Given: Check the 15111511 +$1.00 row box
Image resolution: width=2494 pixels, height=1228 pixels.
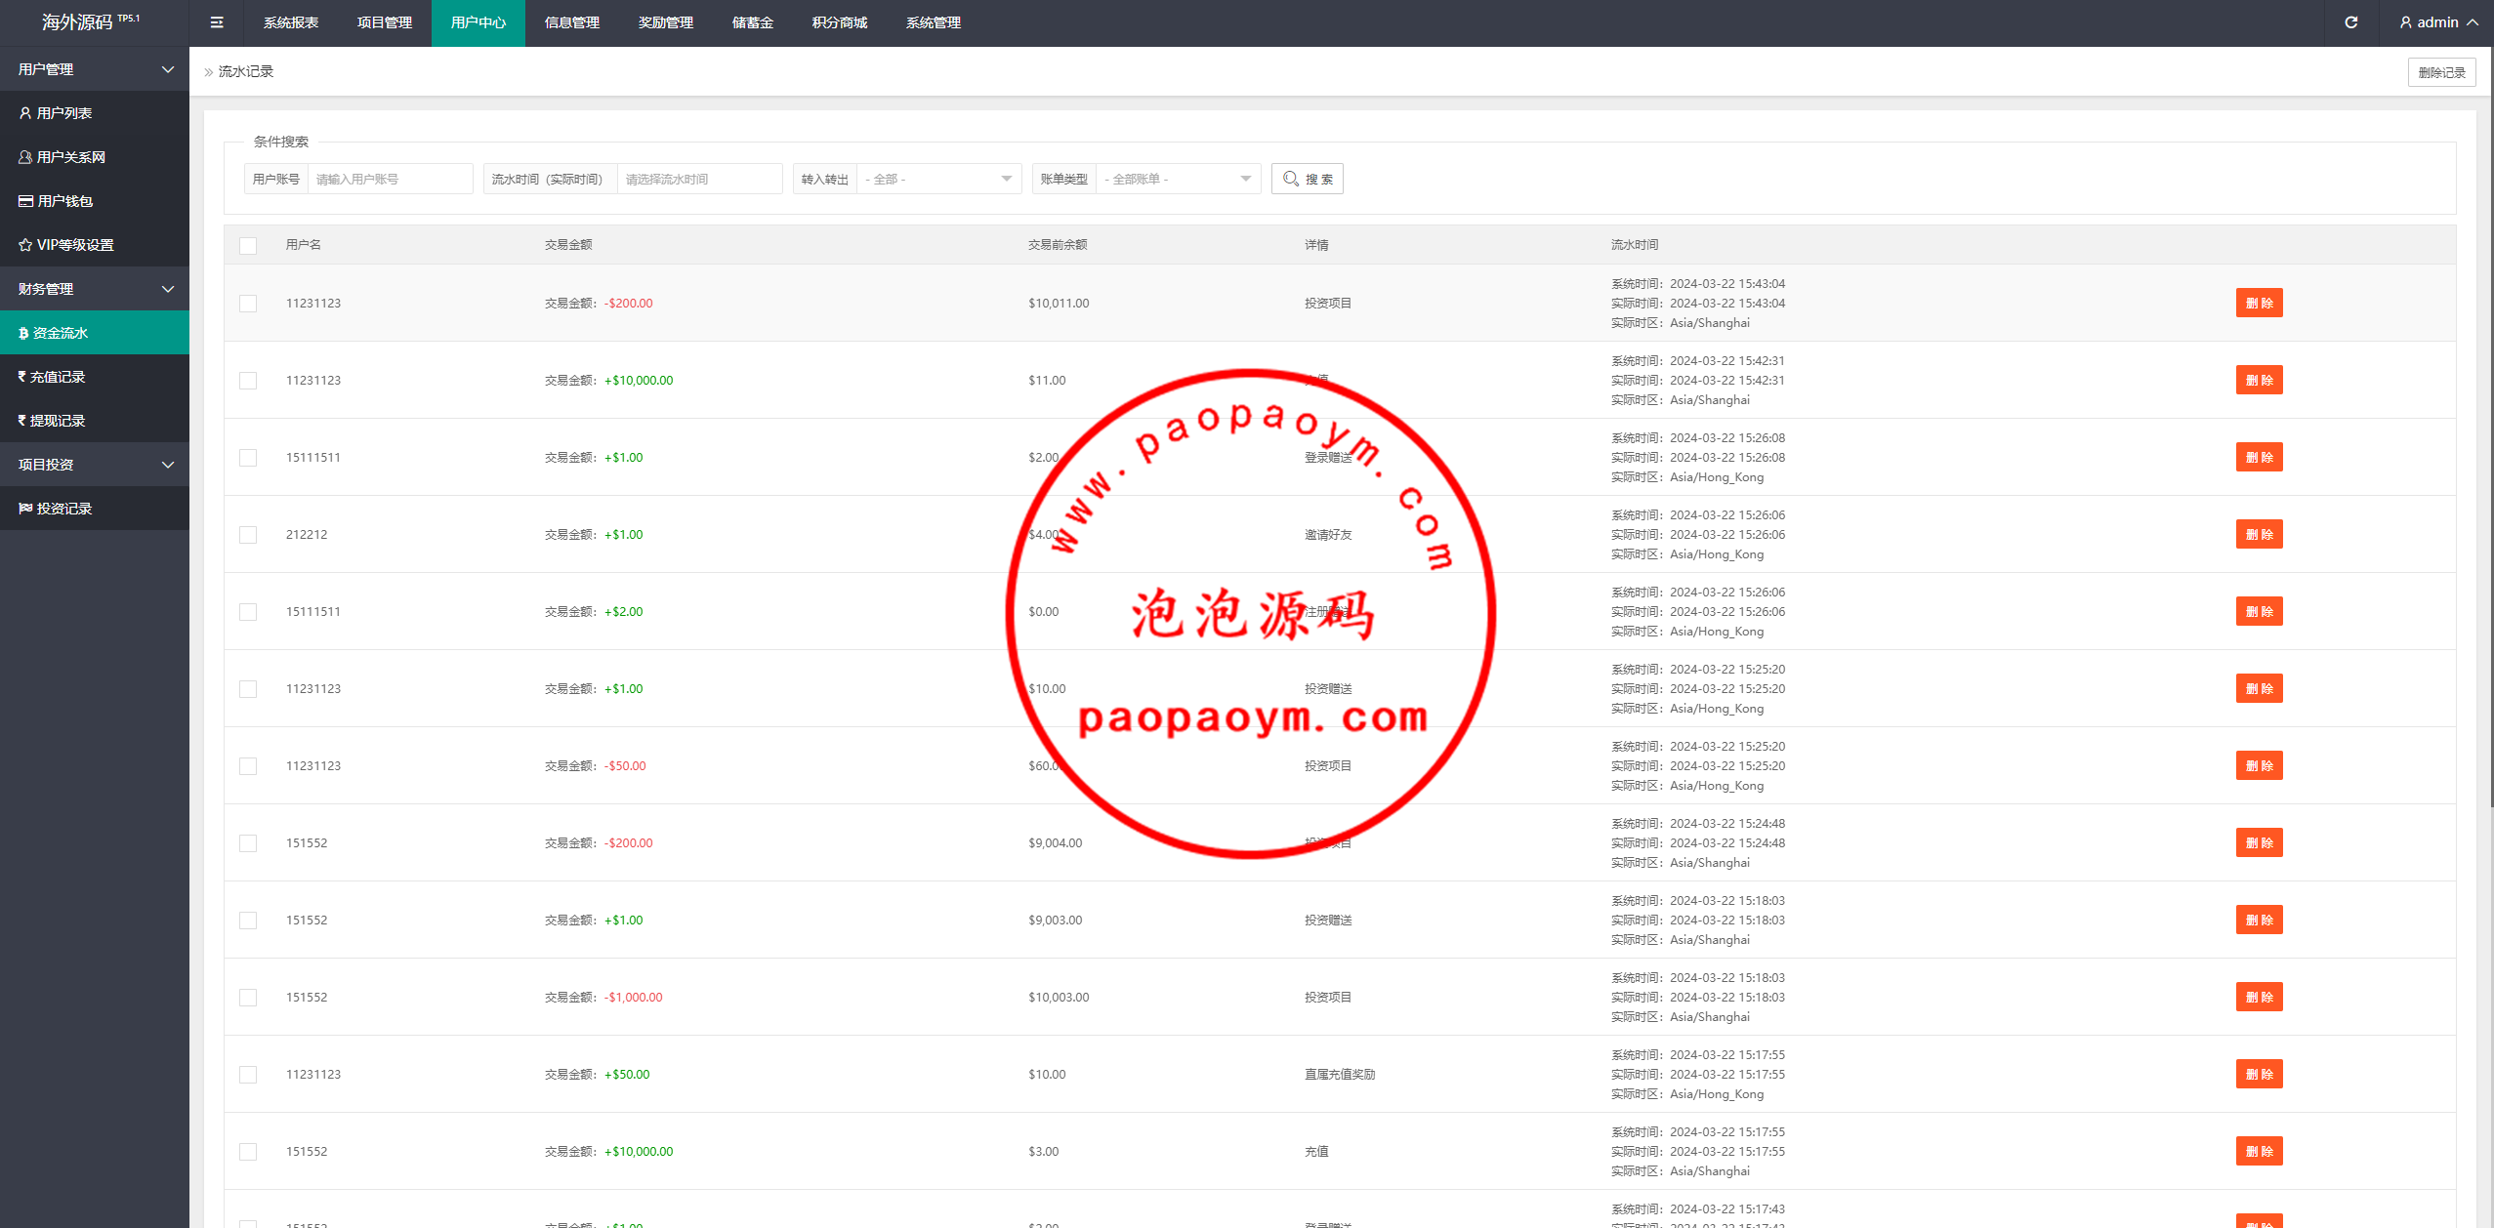Looking at the screenshot, I should pos(248,458).
